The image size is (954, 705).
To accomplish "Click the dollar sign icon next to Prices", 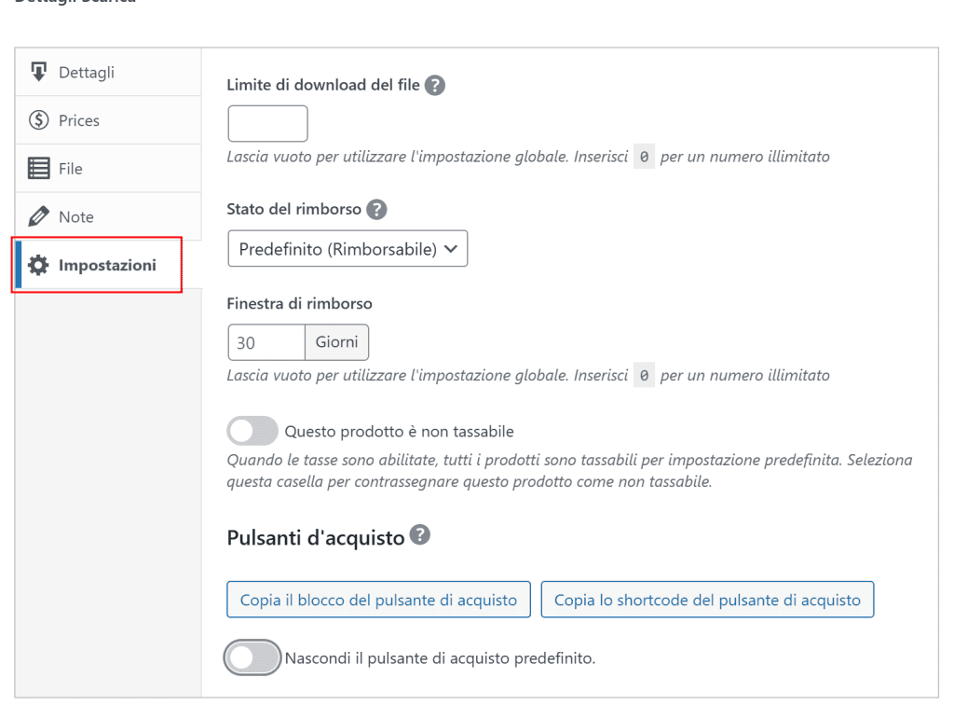I will click(37, 119).
